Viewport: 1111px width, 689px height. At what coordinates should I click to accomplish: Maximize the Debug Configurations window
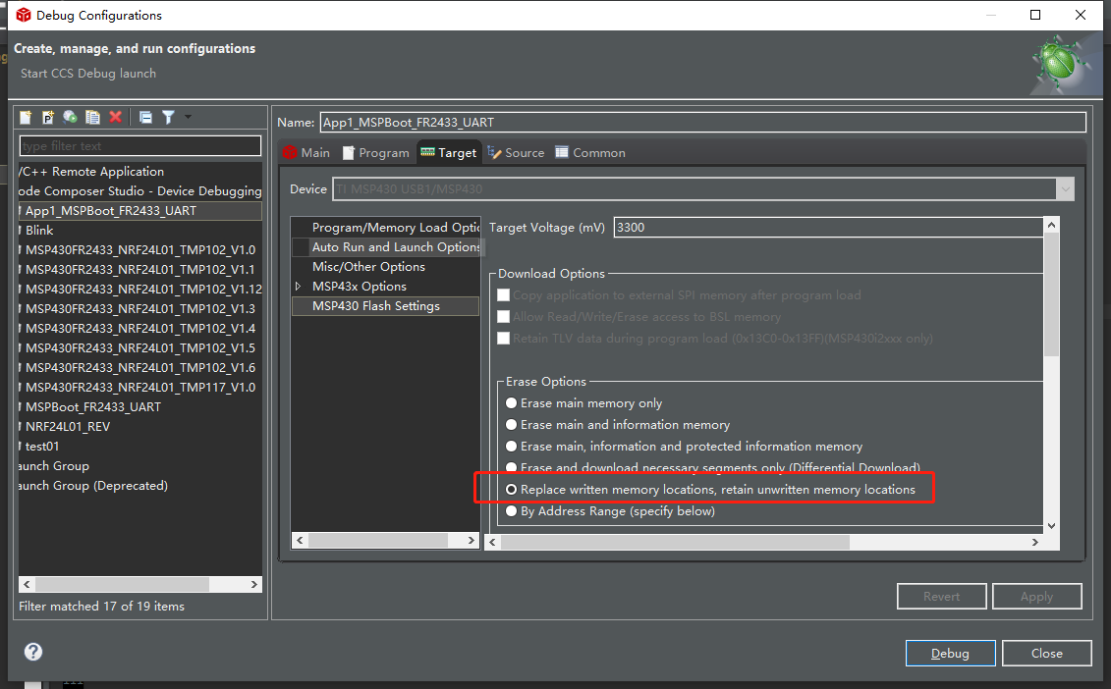click(x=1035, y=15)
